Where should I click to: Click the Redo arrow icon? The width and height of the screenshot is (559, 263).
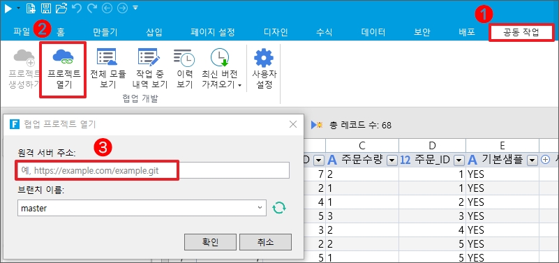point(92,8)
